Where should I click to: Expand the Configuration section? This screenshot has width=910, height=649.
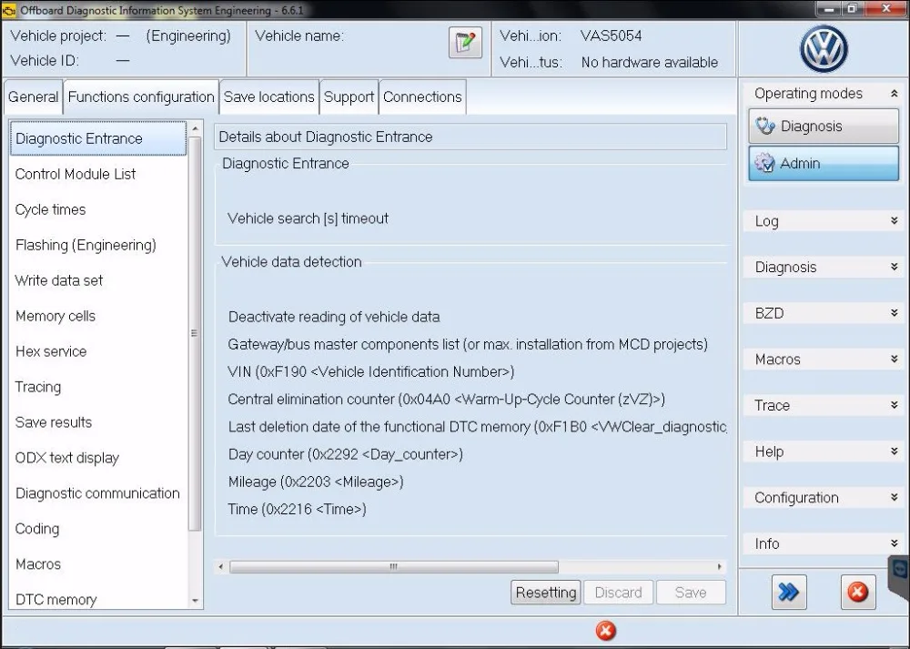click(894, 498)
